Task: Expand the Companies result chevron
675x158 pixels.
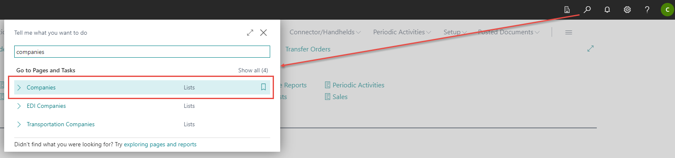Action: click(19, 87)
